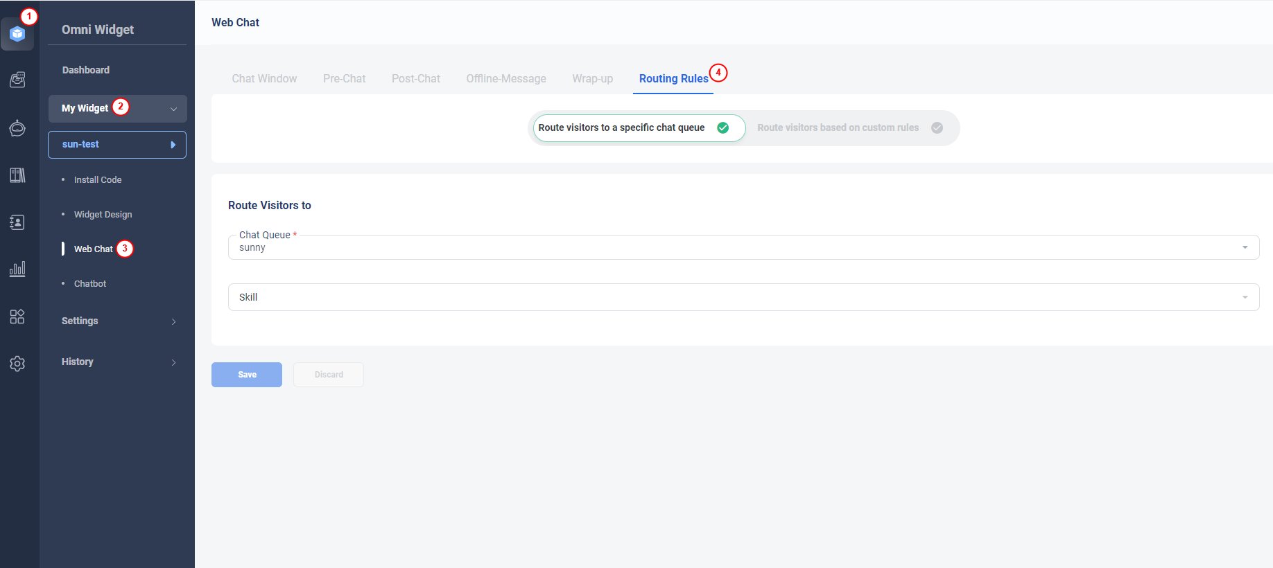Switch to the Pre-Chat tab
Image resolution: width=1273 pixels, height=568 pixels.
pyautogui.click(x=344, y=79)
